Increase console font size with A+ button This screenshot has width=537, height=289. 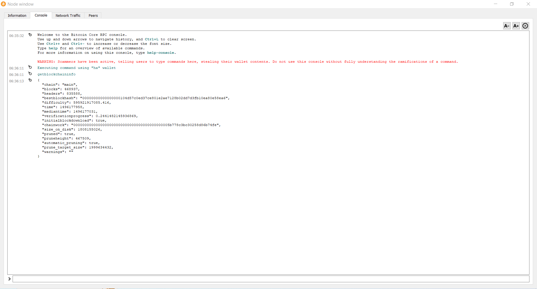click(516, 26)
